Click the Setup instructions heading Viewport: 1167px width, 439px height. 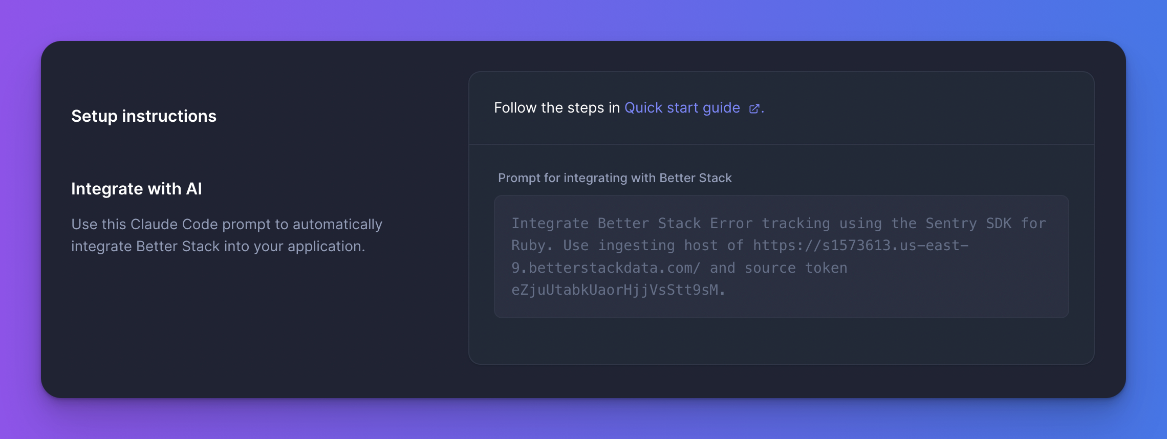coord(143,116)
